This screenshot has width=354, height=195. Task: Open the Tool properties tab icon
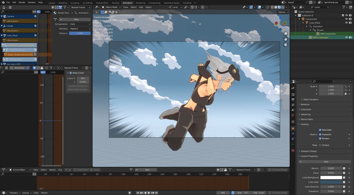[293, 88]
